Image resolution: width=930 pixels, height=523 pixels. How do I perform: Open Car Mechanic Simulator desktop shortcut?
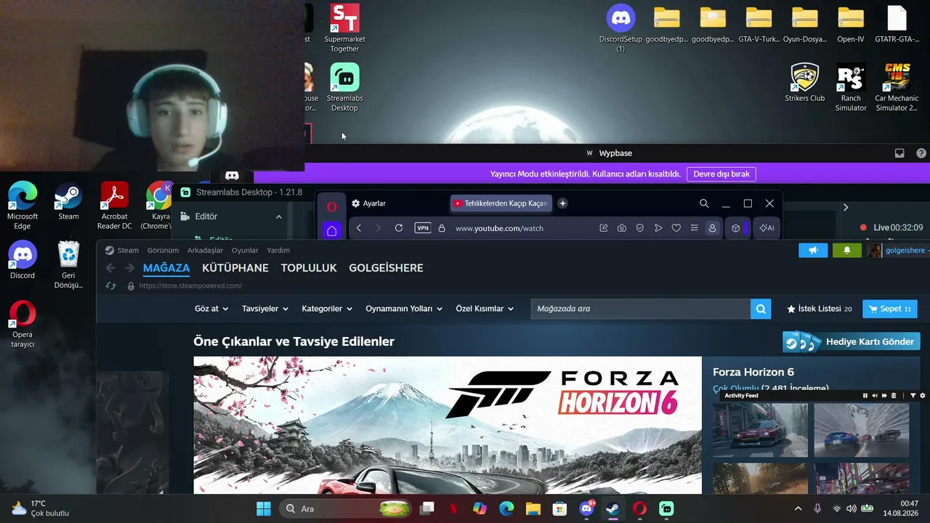pyautogui.click(x=897, y=87)
